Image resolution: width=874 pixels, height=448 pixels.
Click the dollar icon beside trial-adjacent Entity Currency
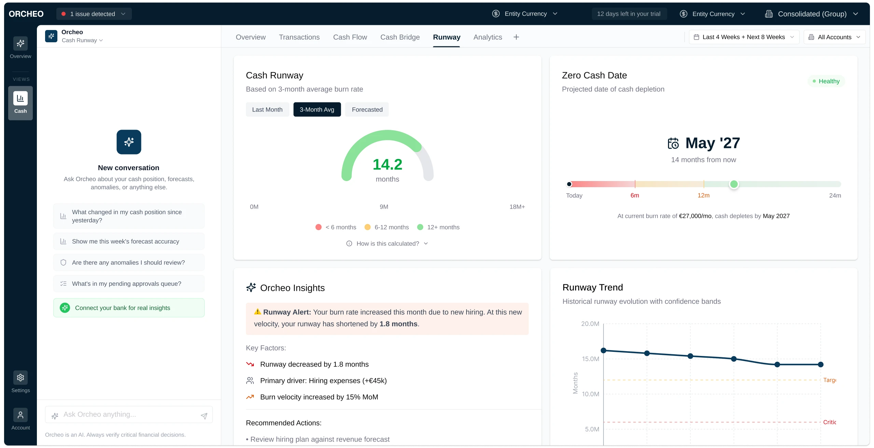[x=683, y=14]
